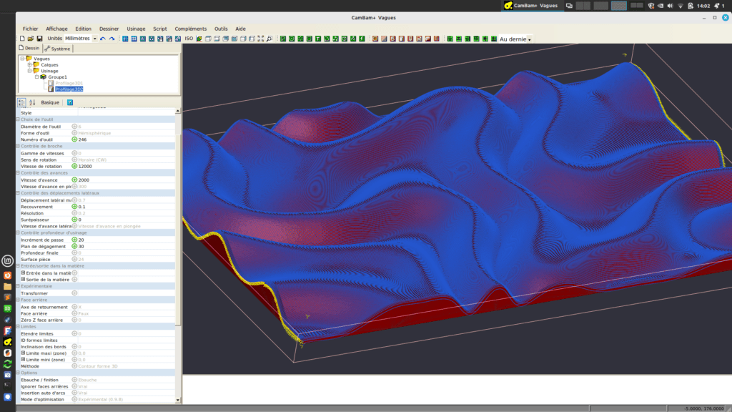Click the Redo arrow icon
The width and height of the screenshot is (732, 412).
coord(112,39)
